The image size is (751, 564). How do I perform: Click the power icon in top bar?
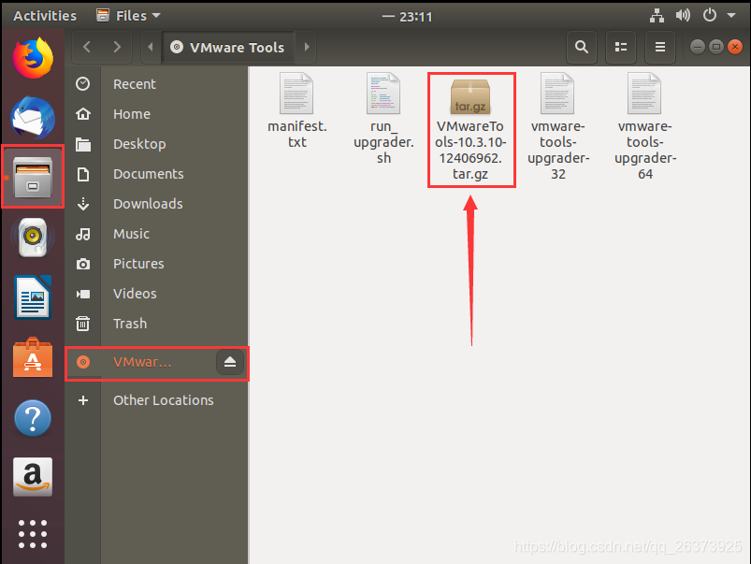pyautogui.click(x=709, y=16)
